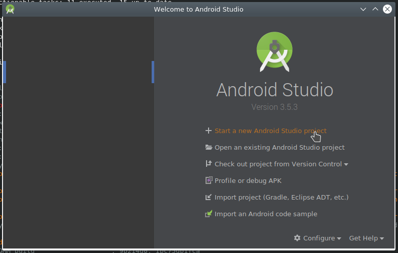Select Profile or debug APK
Image resolution: width=398 pixels, height=253 pixels.
(x=248, y=180)
